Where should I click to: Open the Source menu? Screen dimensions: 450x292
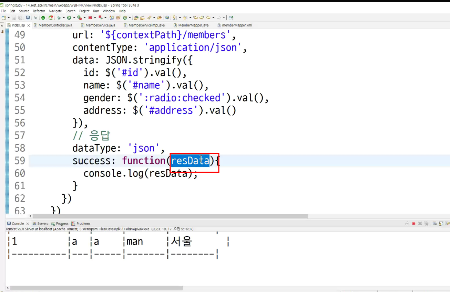(x=24, y=11)
